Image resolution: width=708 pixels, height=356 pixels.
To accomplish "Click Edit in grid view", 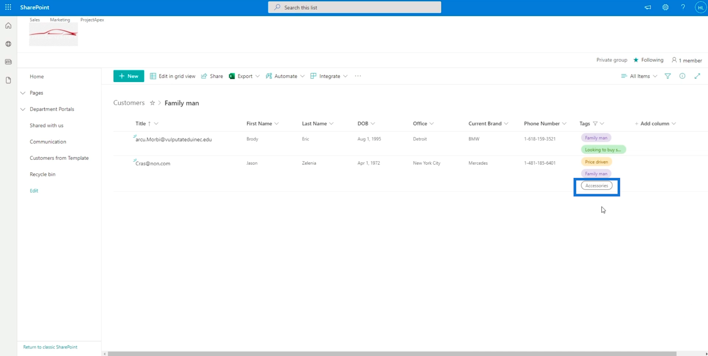I will pyautogui.click(x=173, y=76).
